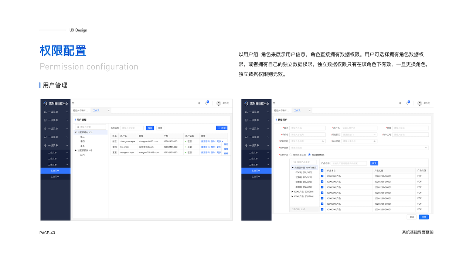Viewport: 473px width, 266px height.
Task: Toggle select-all checkbox in product table header
Action: pyautogui.click(x=322, y=171)
